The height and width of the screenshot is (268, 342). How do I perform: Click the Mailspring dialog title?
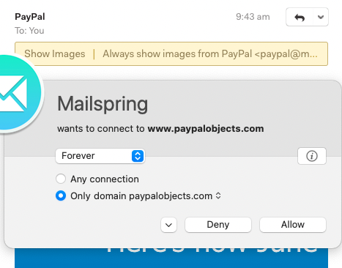(103, 104)
